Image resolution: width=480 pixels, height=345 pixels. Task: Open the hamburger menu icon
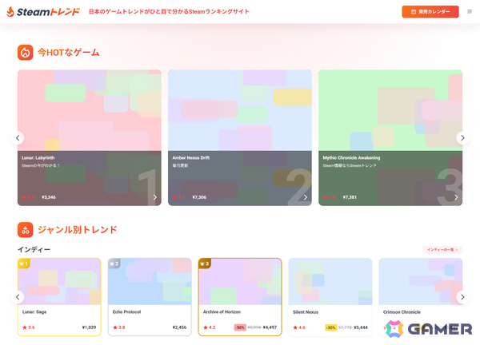pos(470,12)
